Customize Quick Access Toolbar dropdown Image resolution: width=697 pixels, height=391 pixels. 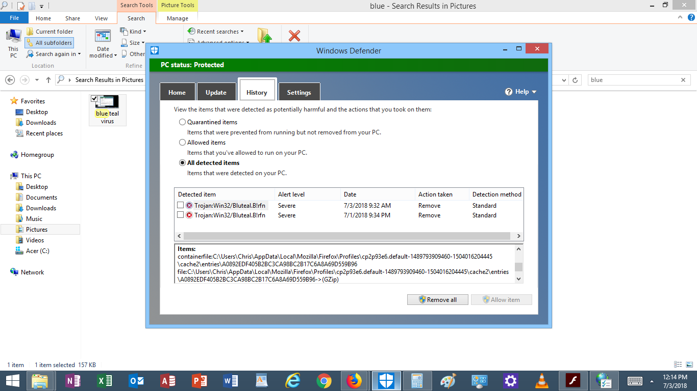(x=42, y=6)
